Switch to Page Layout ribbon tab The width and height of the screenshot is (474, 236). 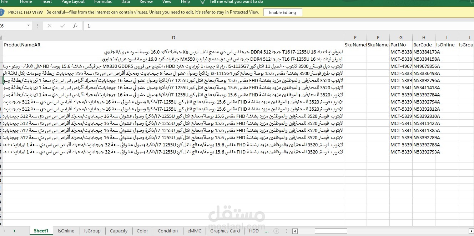click(73, 2)
